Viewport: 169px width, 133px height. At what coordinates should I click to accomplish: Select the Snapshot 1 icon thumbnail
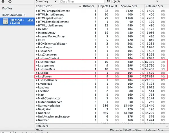[5, 21]
